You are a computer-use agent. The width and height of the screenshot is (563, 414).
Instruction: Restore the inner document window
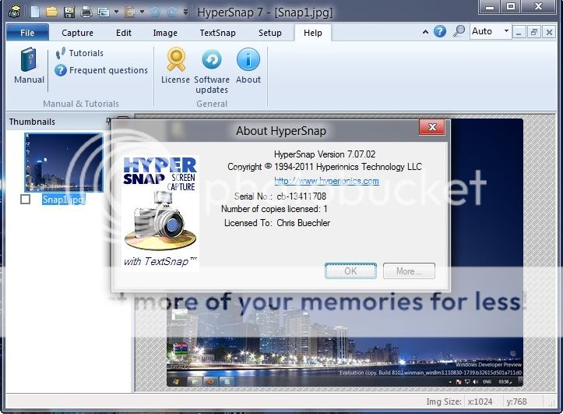[533, 32]
